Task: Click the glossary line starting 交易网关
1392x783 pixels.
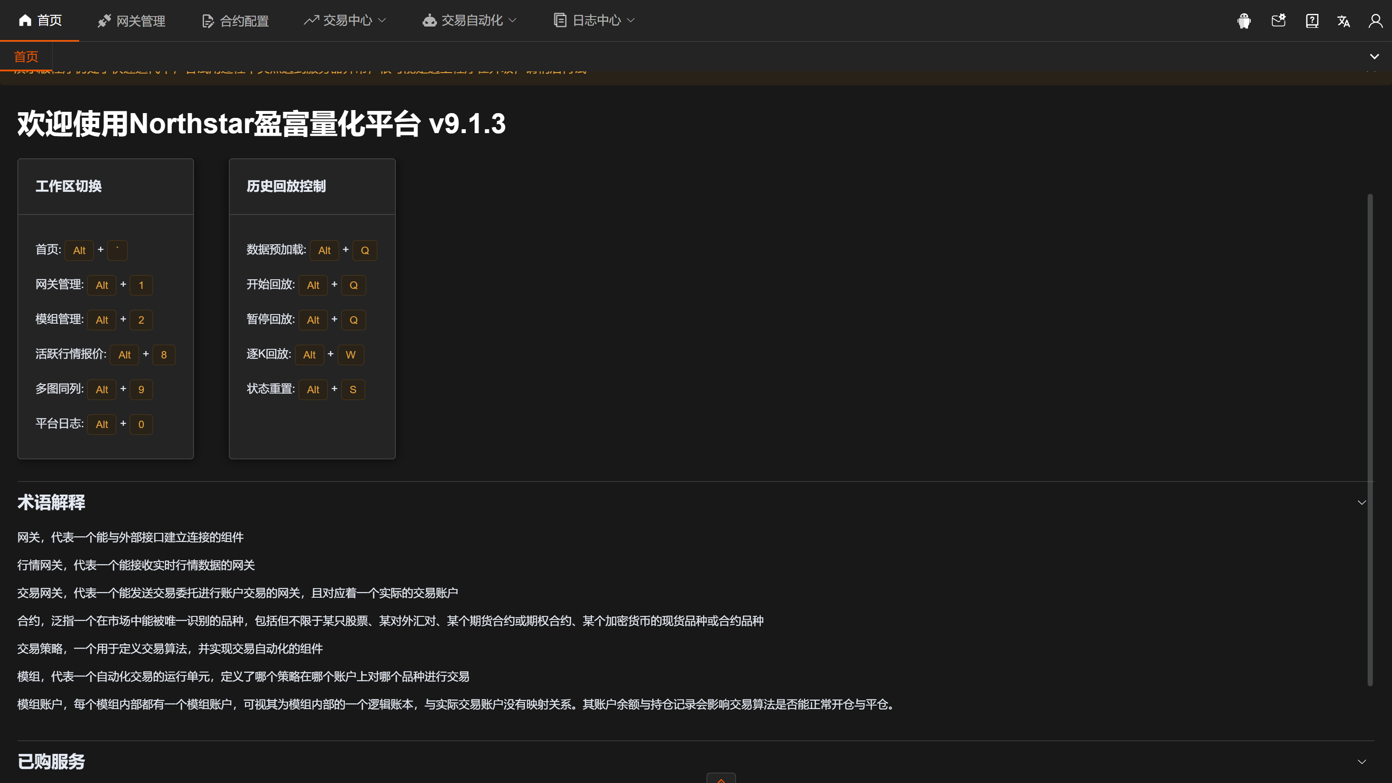Action: (x=238, y=593)
